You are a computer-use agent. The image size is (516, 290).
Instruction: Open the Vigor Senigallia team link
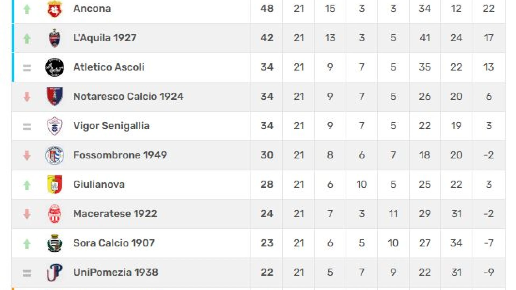tap(111, 126)
